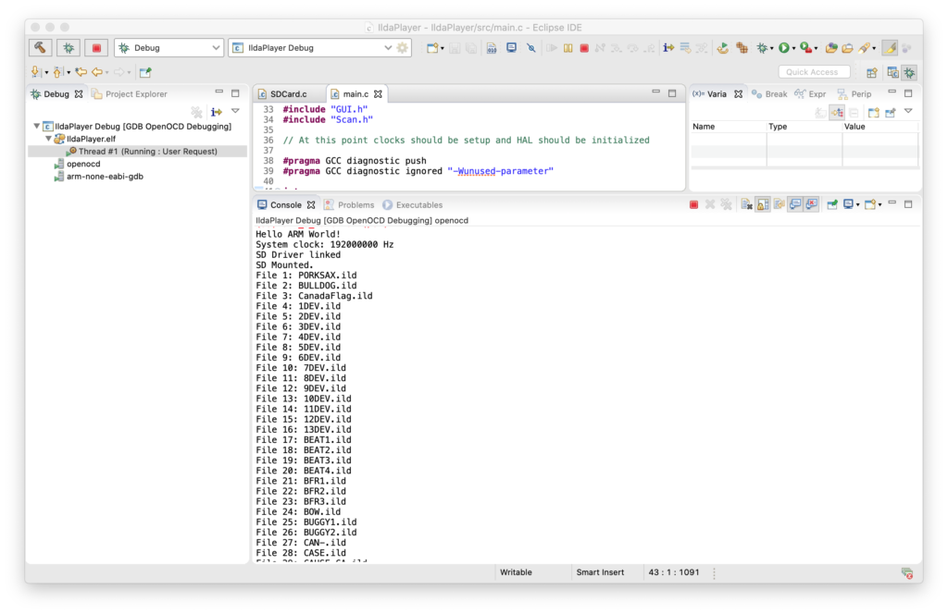The height and width of the screenshot is (614, 948).
Task: Click the Instruction Stepping Mode icon in Debug view
Action: [217, 111]
